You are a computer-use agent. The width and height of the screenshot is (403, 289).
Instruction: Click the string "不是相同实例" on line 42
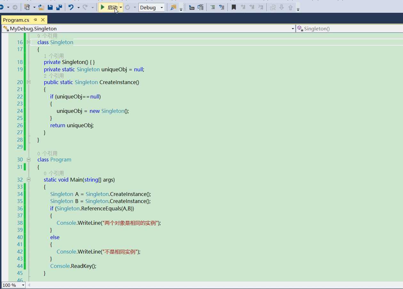coord(120,252)
